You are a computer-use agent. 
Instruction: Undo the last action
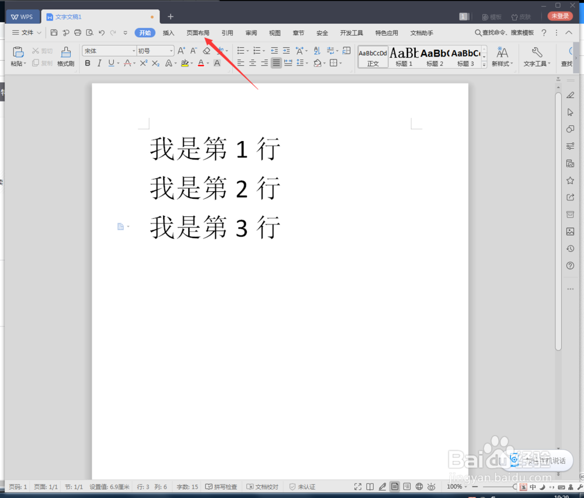101,33
